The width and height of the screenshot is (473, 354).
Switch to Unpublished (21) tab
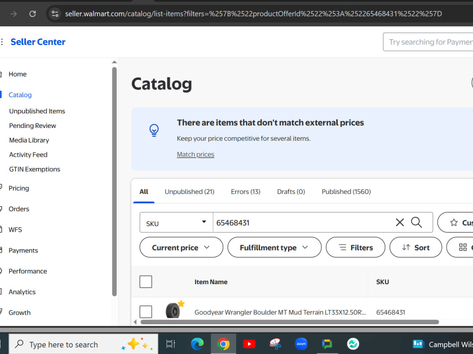pyautogui.click(x=190, y=192)
